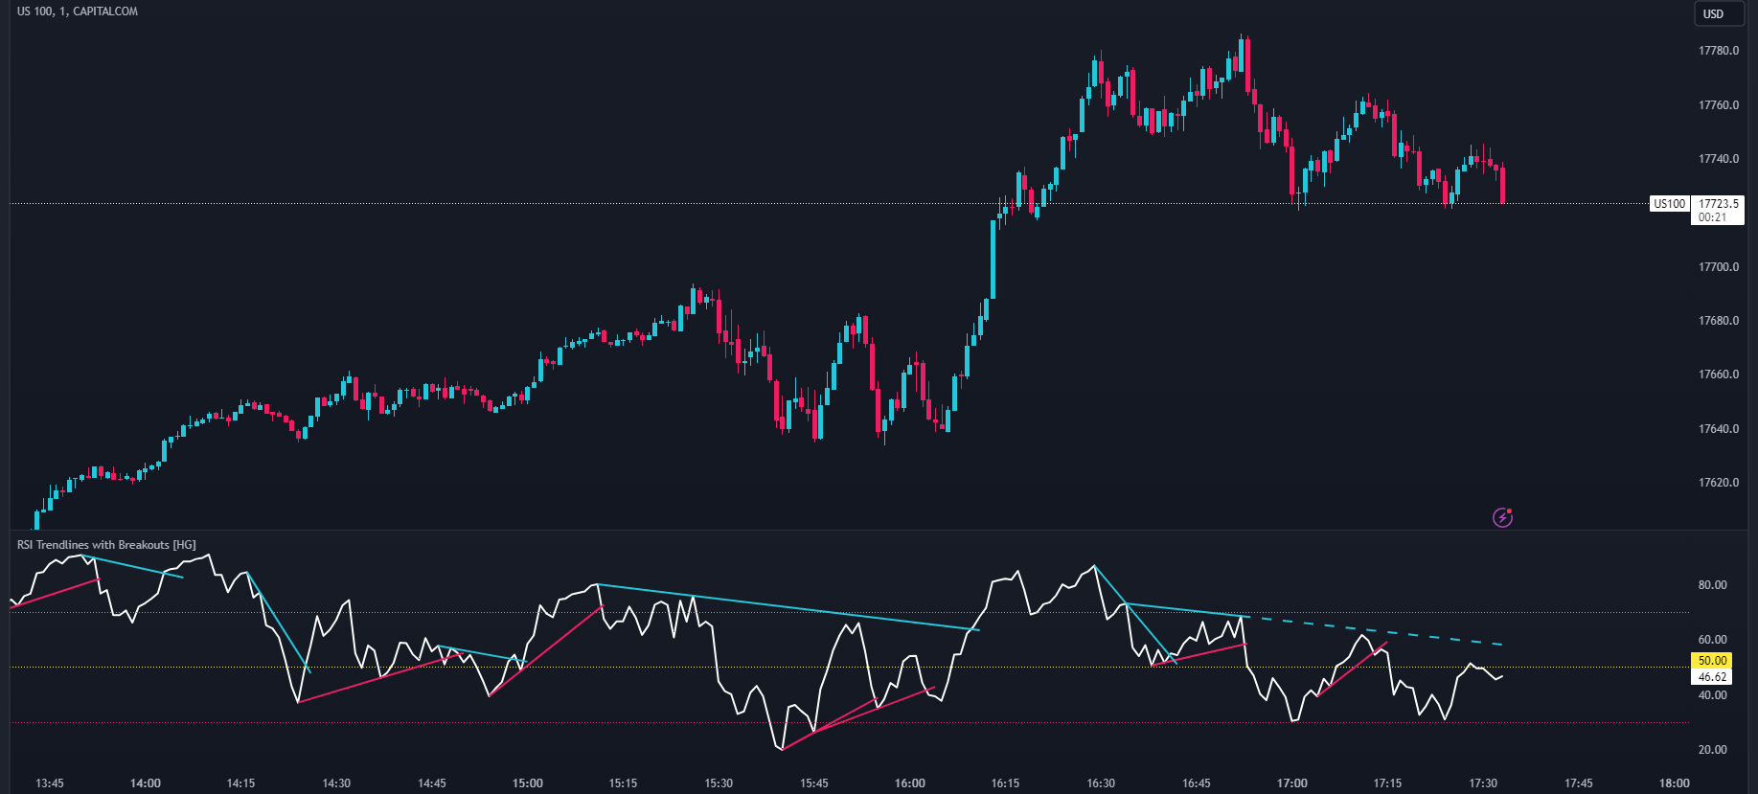The height and width of the screenshot is (794, 1758).
Task: Open the USD currency dropdown
Action: [1713, 13]
